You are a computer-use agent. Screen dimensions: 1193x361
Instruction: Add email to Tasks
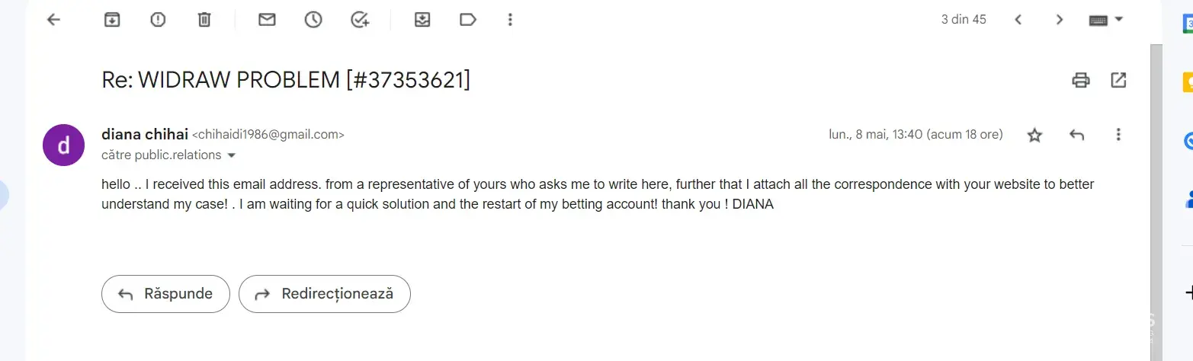(360, 20)
